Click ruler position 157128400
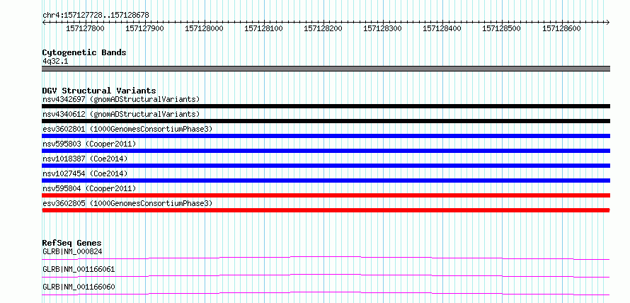 point(442,28)
